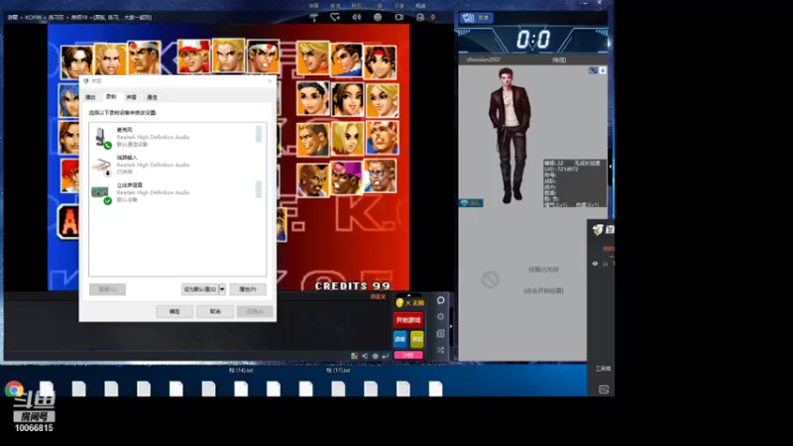
Task: Click the bottom-right sidebar panel icon
Action: (x=604, y=390)
